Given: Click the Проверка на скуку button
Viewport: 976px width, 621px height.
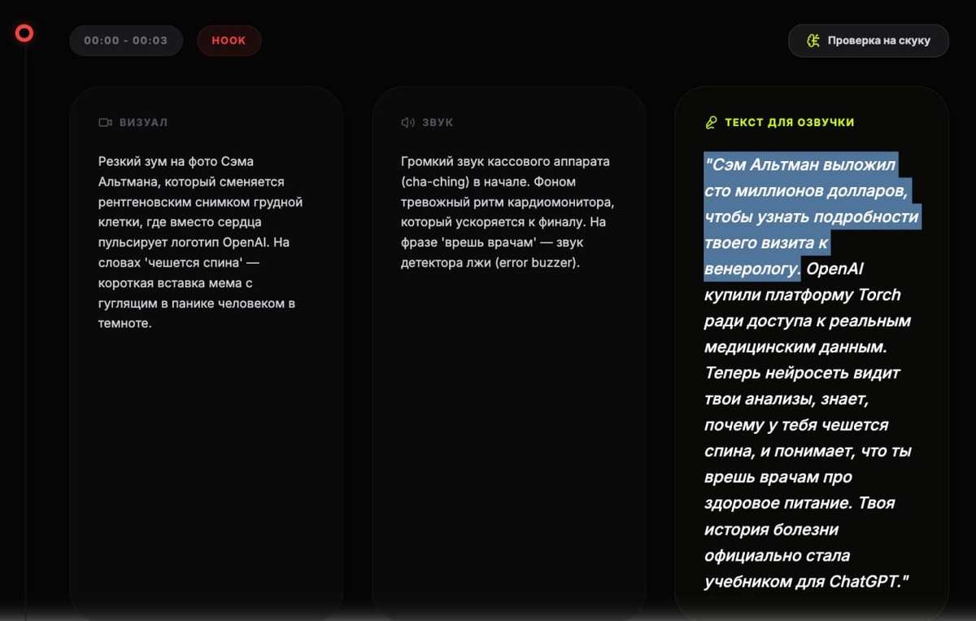Looking at the screenshot, I should pyautogui.click(x=868, y=41).
